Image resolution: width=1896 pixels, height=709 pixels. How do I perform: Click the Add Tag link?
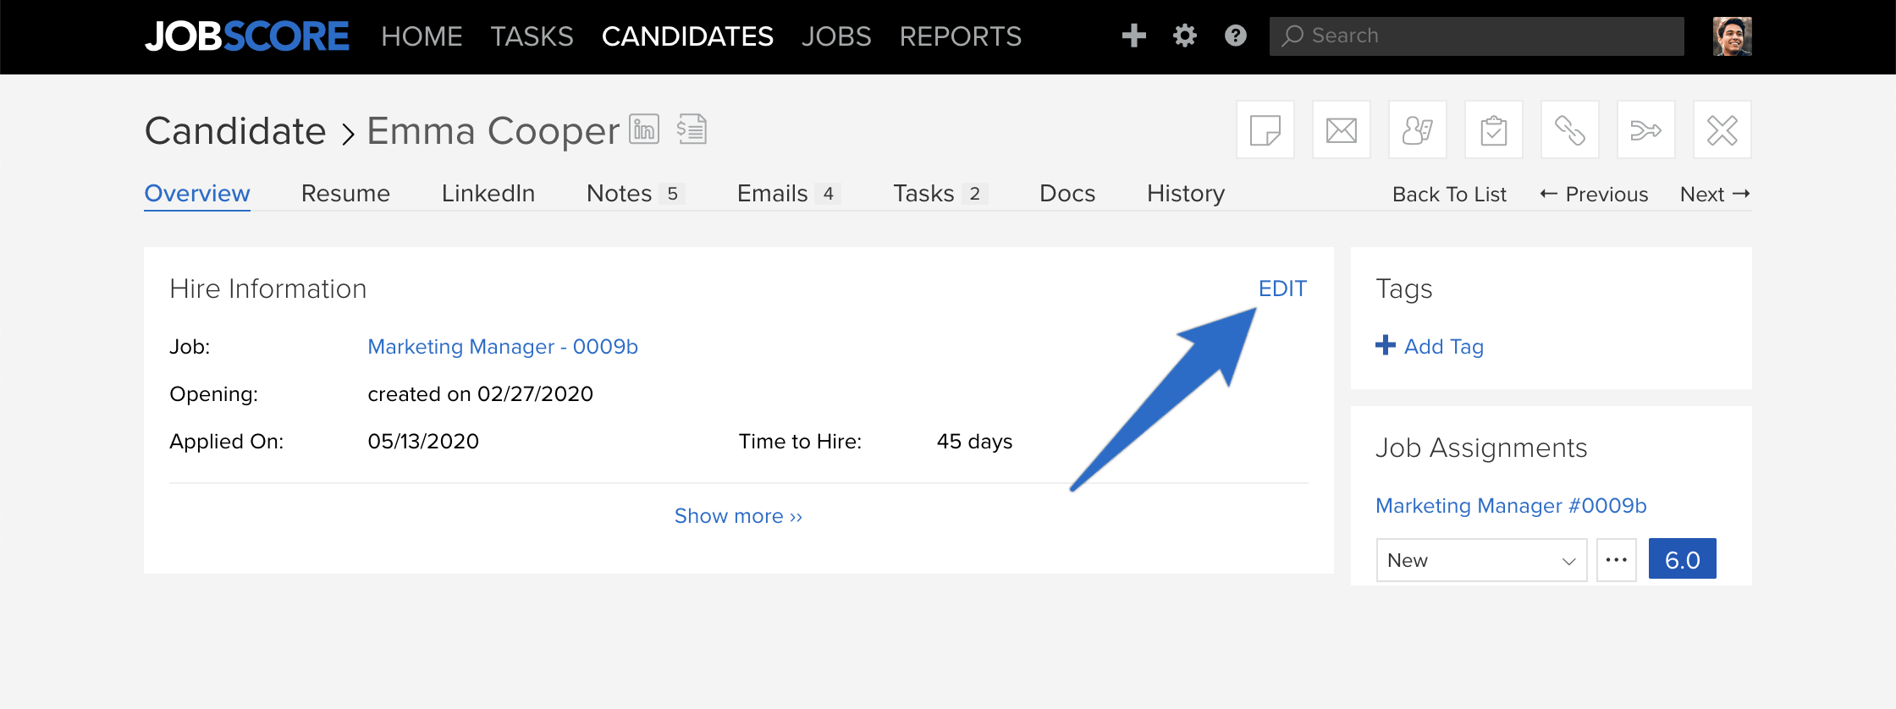coord(1444,347)
